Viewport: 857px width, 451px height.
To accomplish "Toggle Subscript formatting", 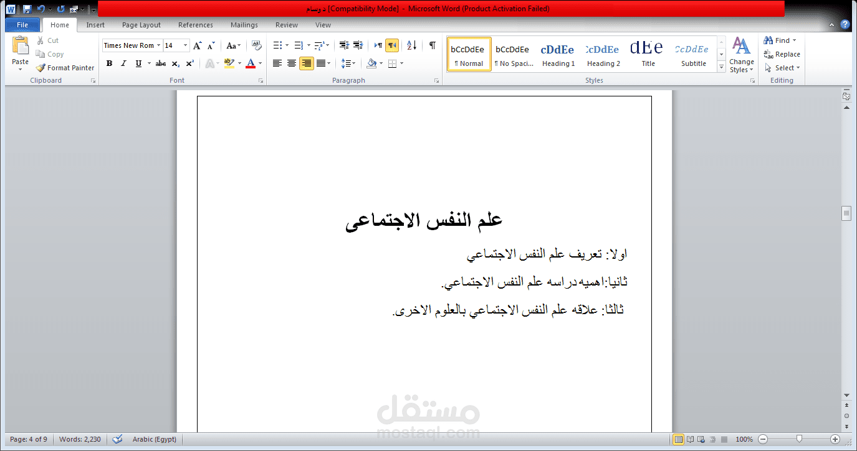I will 176,63.
